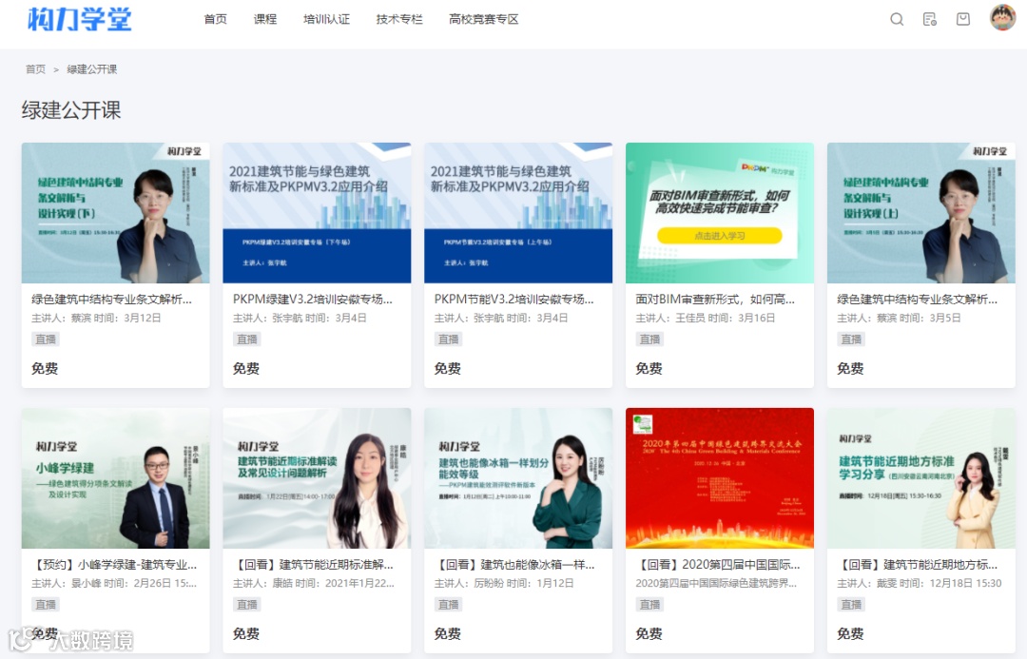
Task: Click 免费 price on 绿色建筑 3月5日 card
Action: pyautogui.click(x=850, y=369)
